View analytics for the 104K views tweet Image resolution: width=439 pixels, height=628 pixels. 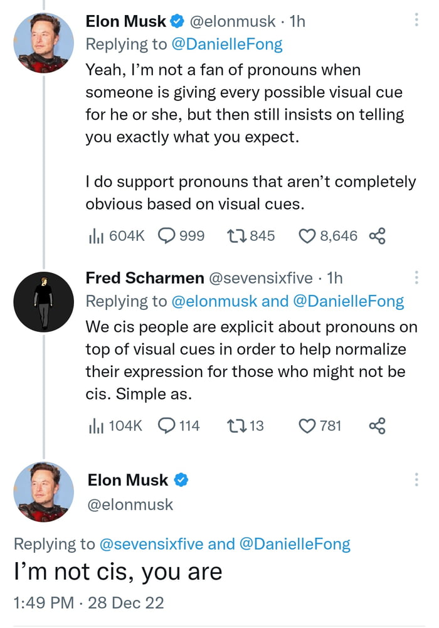[x=115, y=426]
